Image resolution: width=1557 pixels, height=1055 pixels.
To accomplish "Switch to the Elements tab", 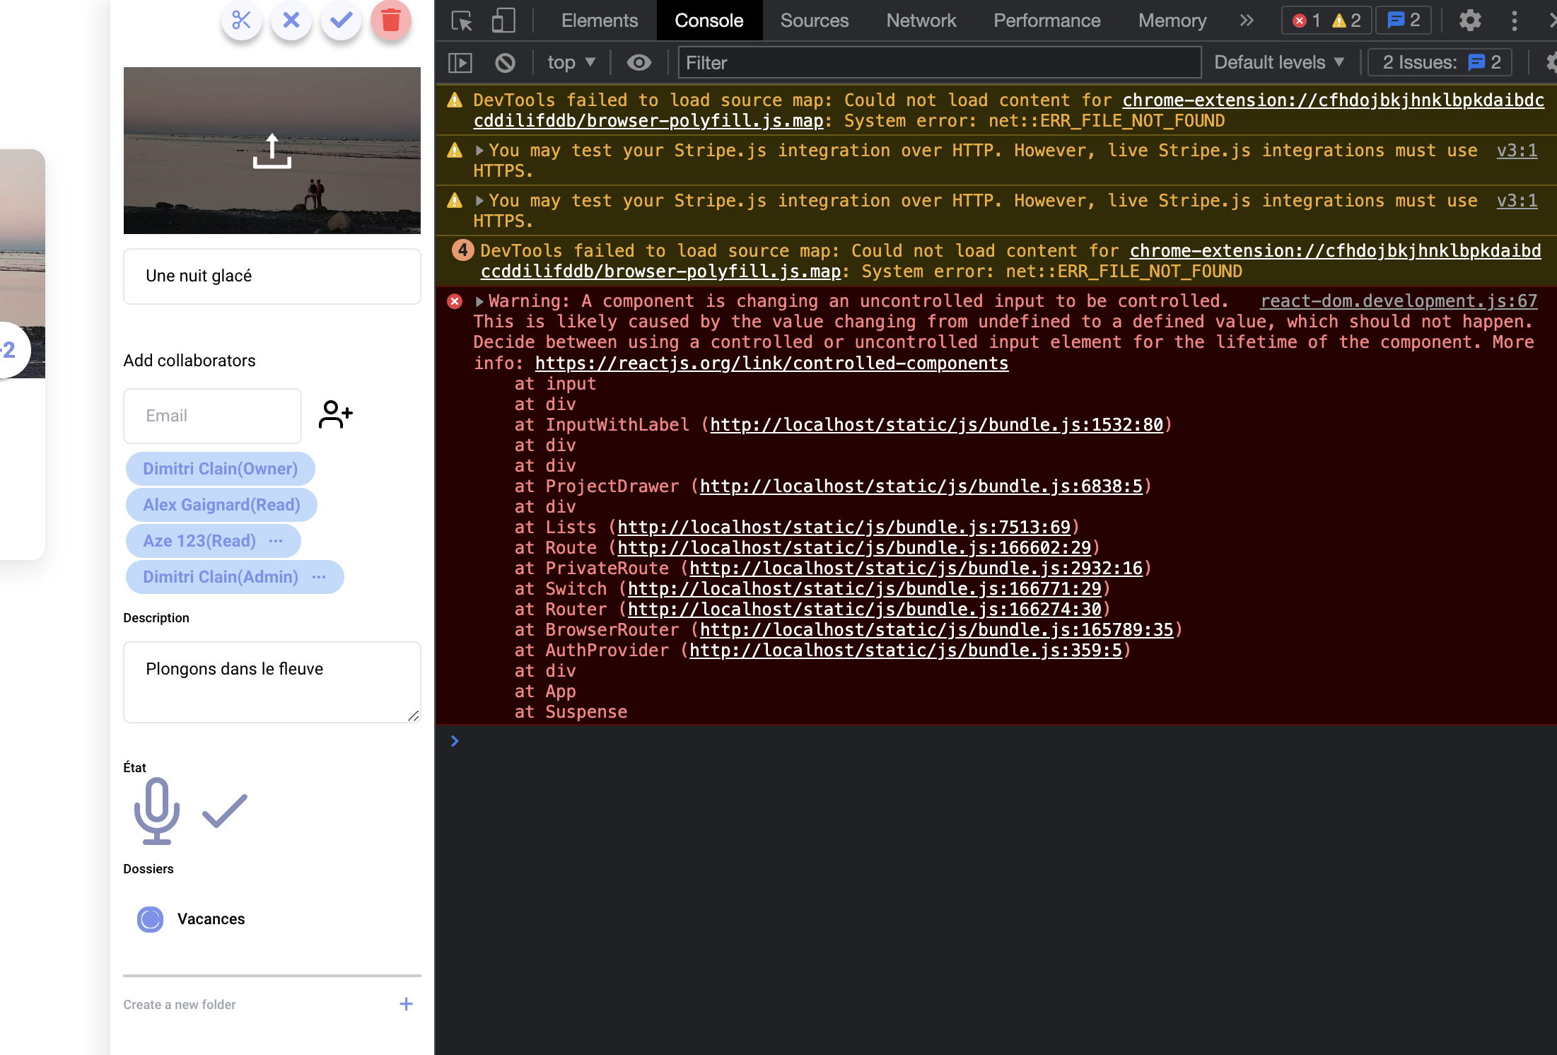I will 599,21.
